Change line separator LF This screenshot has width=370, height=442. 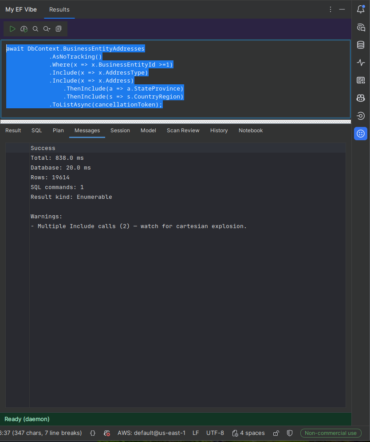[196, 433]
